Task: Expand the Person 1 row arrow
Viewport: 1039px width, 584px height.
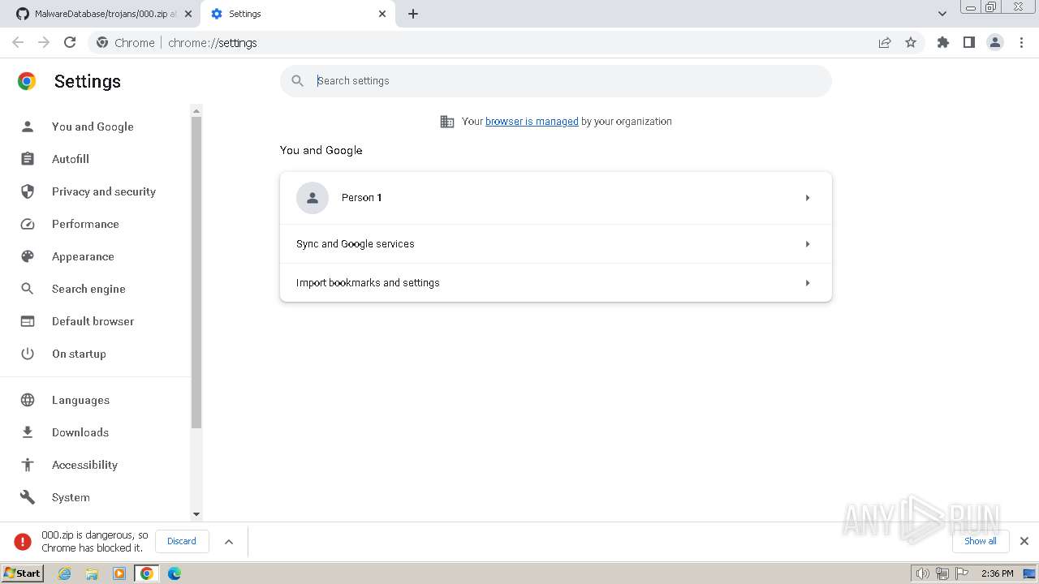Action: tap(808, 198)
